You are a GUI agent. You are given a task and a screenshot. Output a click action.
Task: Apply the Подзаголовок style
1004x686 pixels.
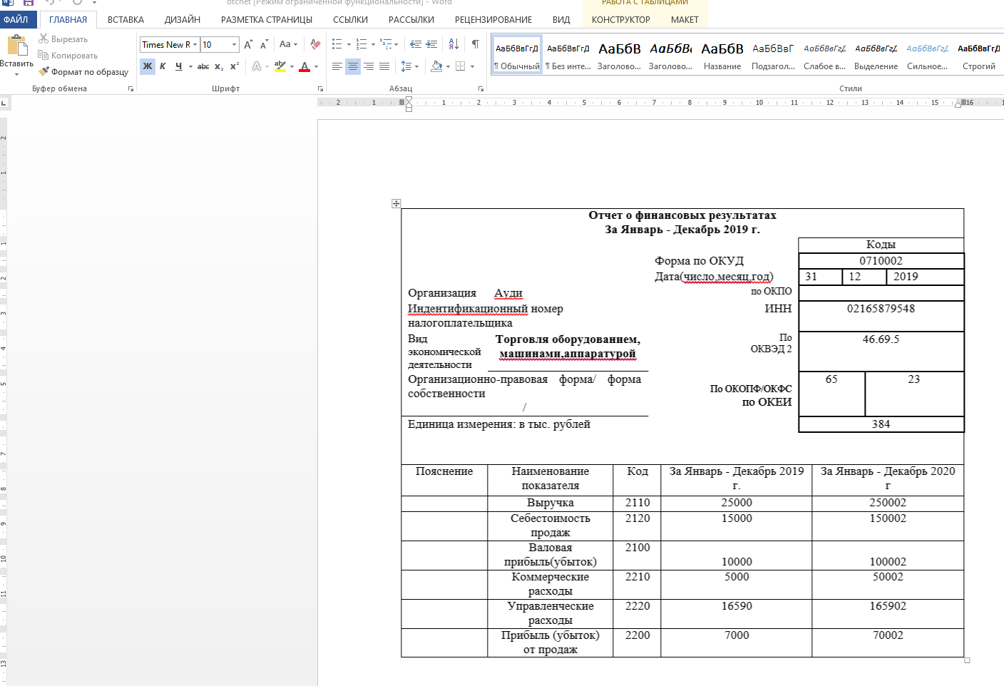pyautogui.click(x=774, y=56)
